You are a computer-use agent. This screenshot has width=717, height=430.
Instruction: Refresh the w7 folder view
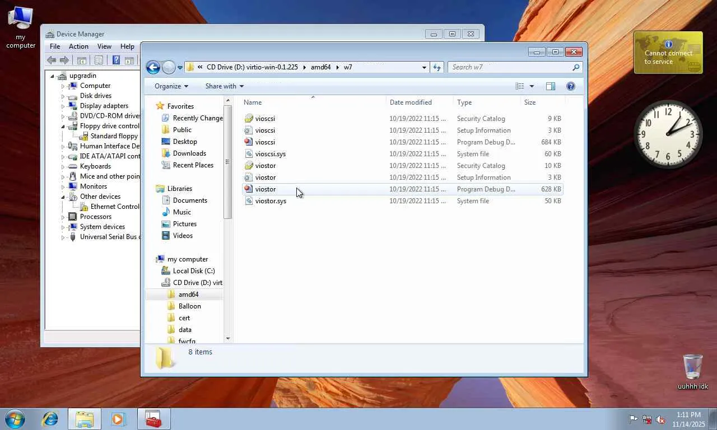437,67
